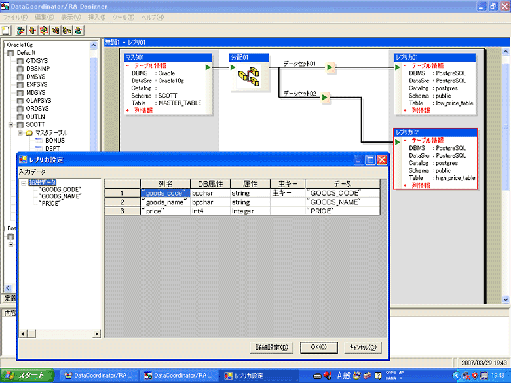The width and height of the screenshot is (511, 383).
Task: Select the CTXSYS schema icon in tree
Action: [19, 61]
